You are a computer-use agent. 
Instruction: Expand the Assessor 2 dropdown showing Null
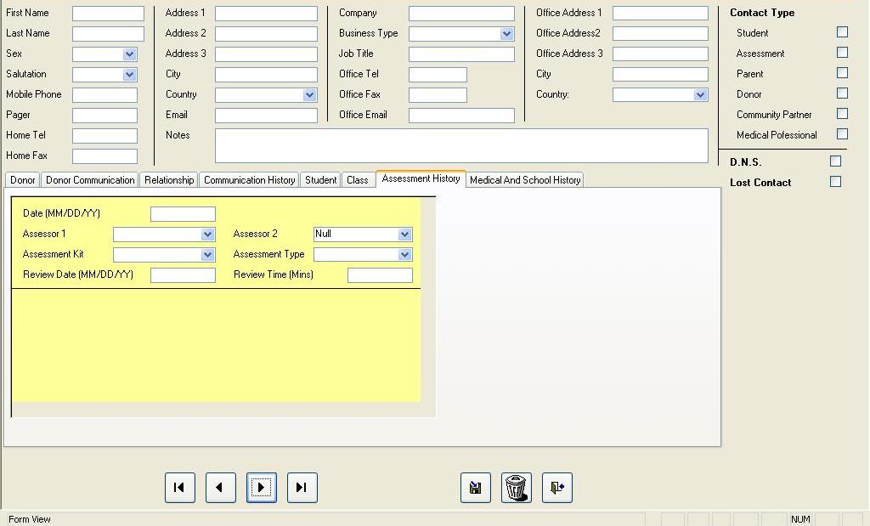pos(405,235)
